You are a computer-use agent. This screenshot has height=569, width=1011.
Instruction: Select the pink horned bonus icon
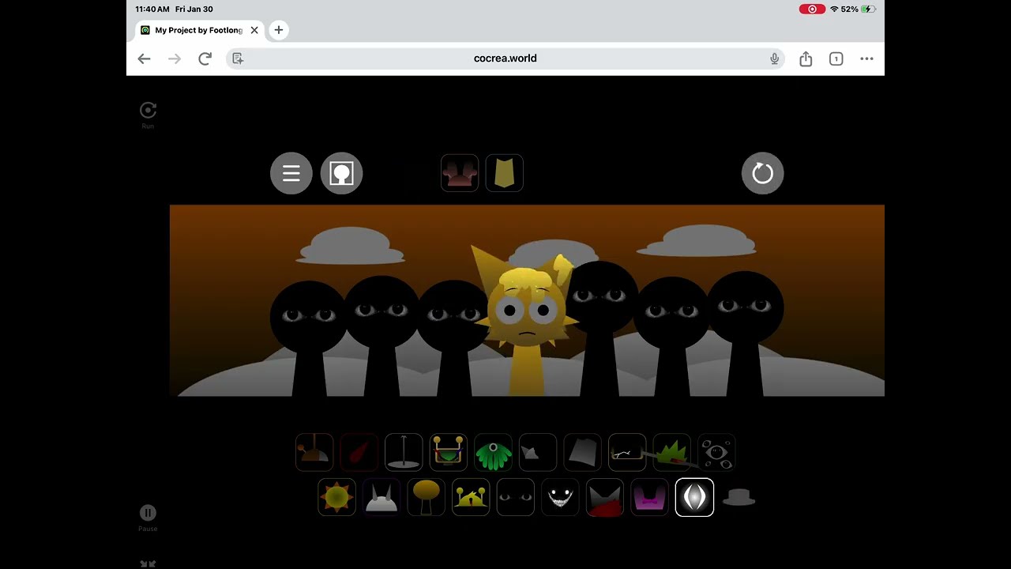point(460,173)
